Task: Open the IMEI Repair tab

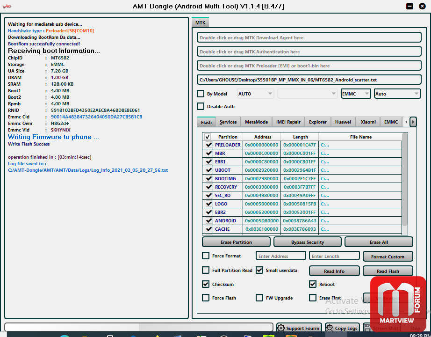Action: pyautogui.click(x=288, y=122)
